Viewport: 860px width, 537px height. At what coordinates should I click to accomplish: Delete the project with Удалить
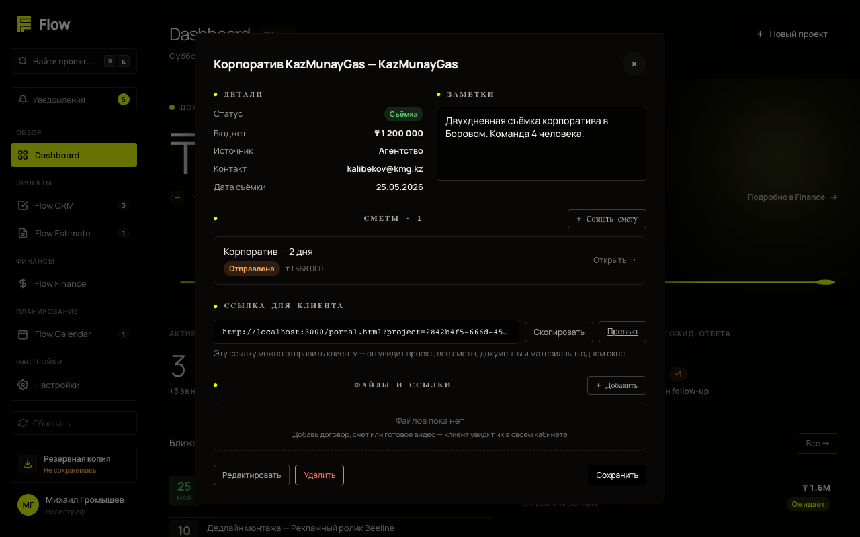[x=319, y=475]
